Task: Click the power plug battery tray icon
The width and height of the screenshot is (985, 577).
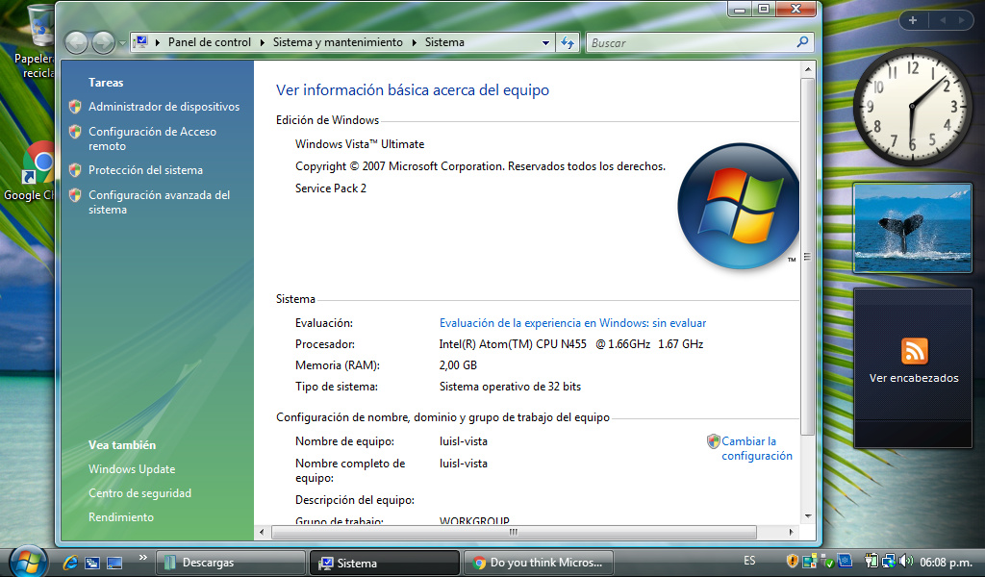Action: (x=871, y=561)
